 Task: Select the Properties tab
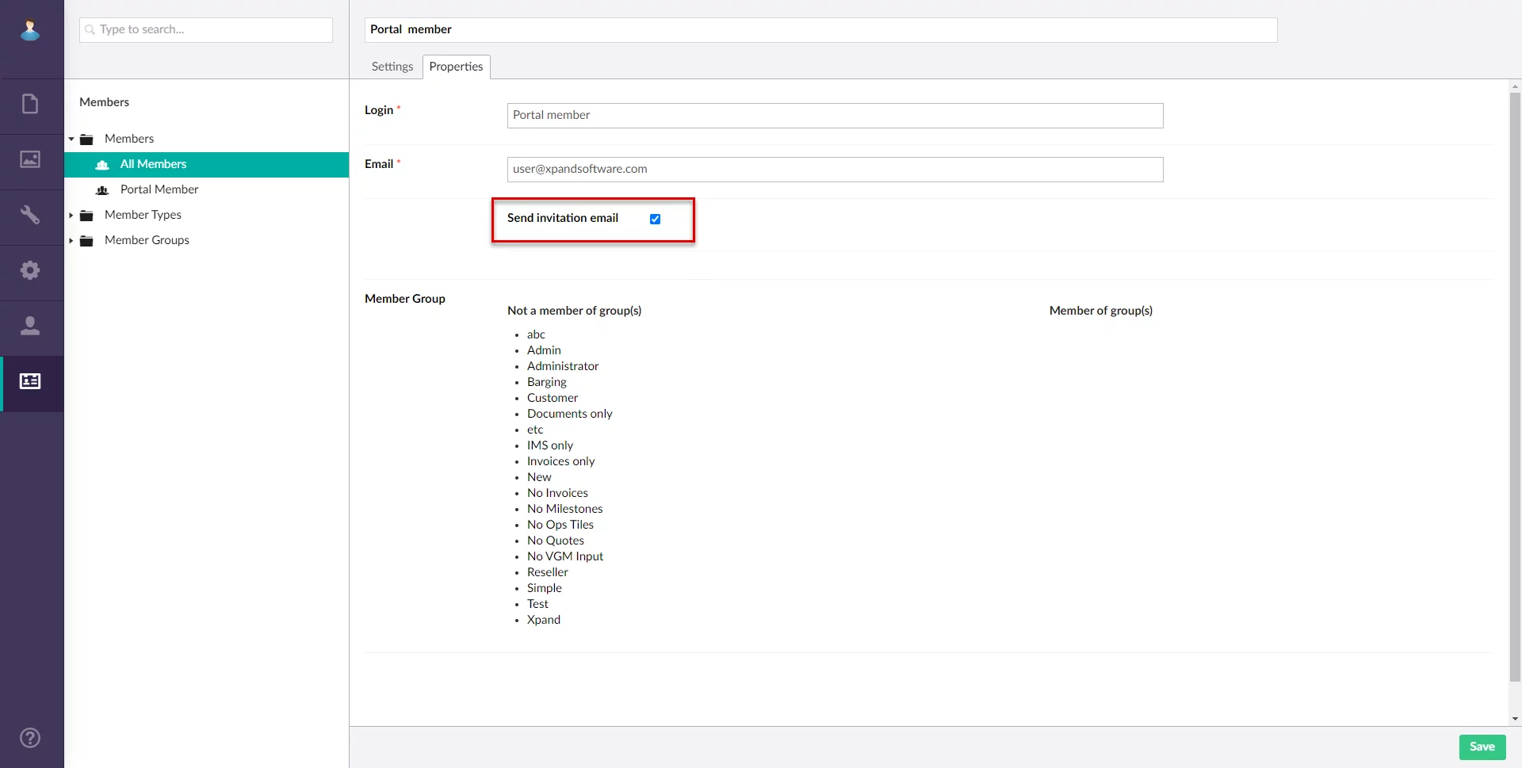tap(456, 67)
